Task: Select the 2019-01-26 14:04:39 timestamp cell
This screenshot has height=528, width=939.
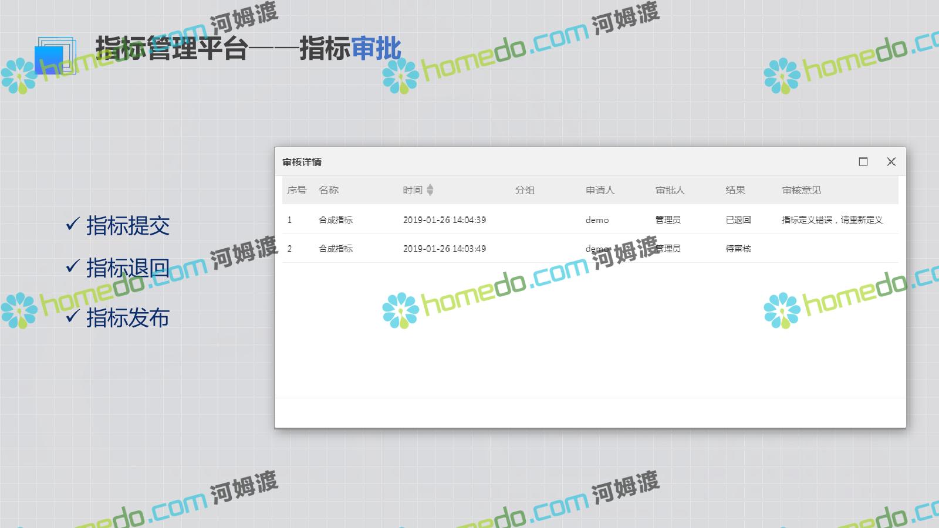Action: tap(444, 220)
